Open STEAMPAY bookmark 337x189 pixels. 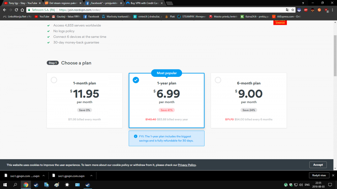point(192,16)
